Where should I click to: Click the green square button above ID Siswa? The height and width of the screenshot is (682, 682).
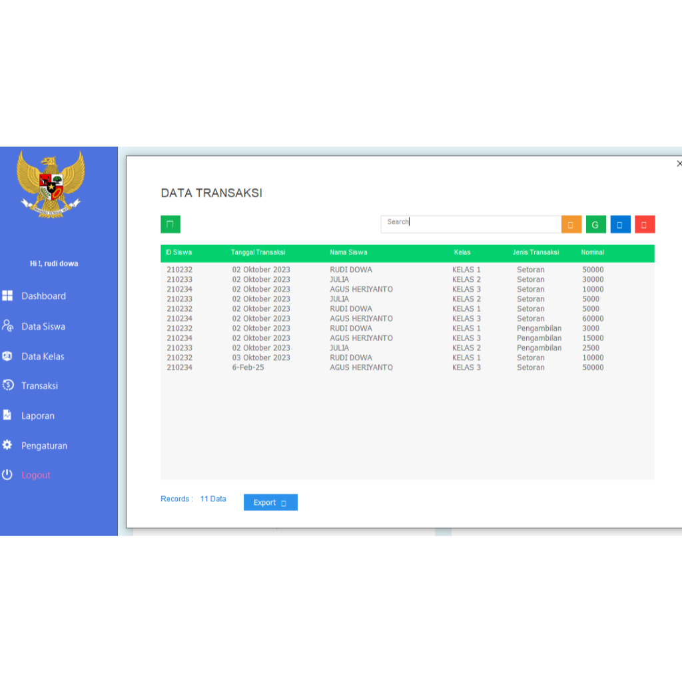(x=170, y=224)
